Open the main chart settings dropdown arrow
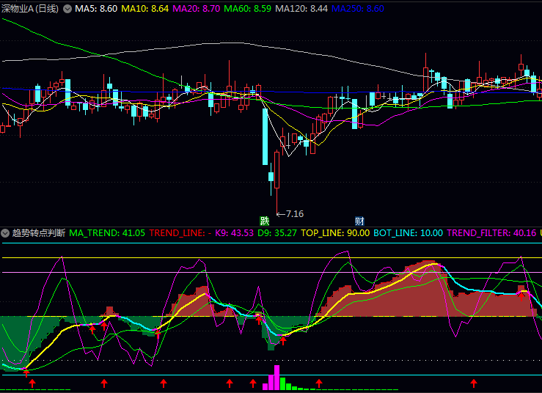 (67, 9)
